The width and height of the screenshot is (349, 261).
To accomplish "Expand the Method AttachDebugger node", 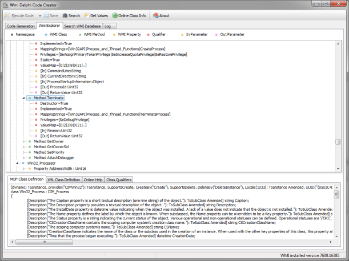I will pyautogui.click(x=23, y=158).
